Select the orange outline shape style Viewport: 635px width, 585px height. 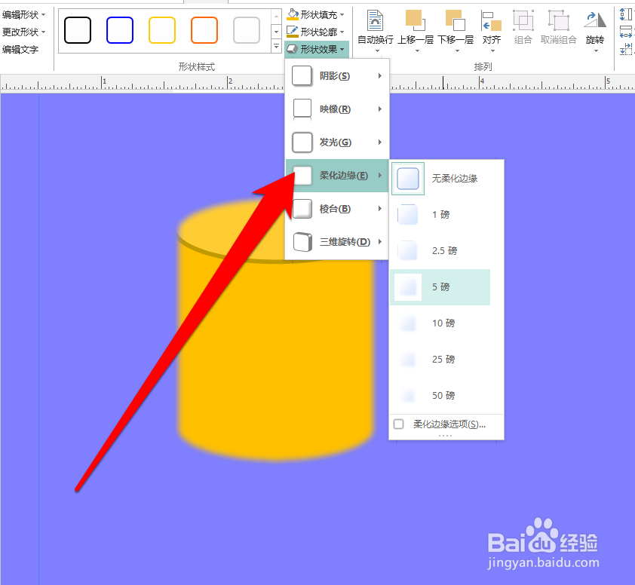[204, 30]
